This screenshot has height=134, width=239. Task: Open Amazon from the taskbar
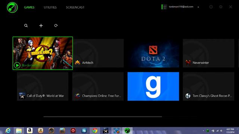[x=30, y=131]
